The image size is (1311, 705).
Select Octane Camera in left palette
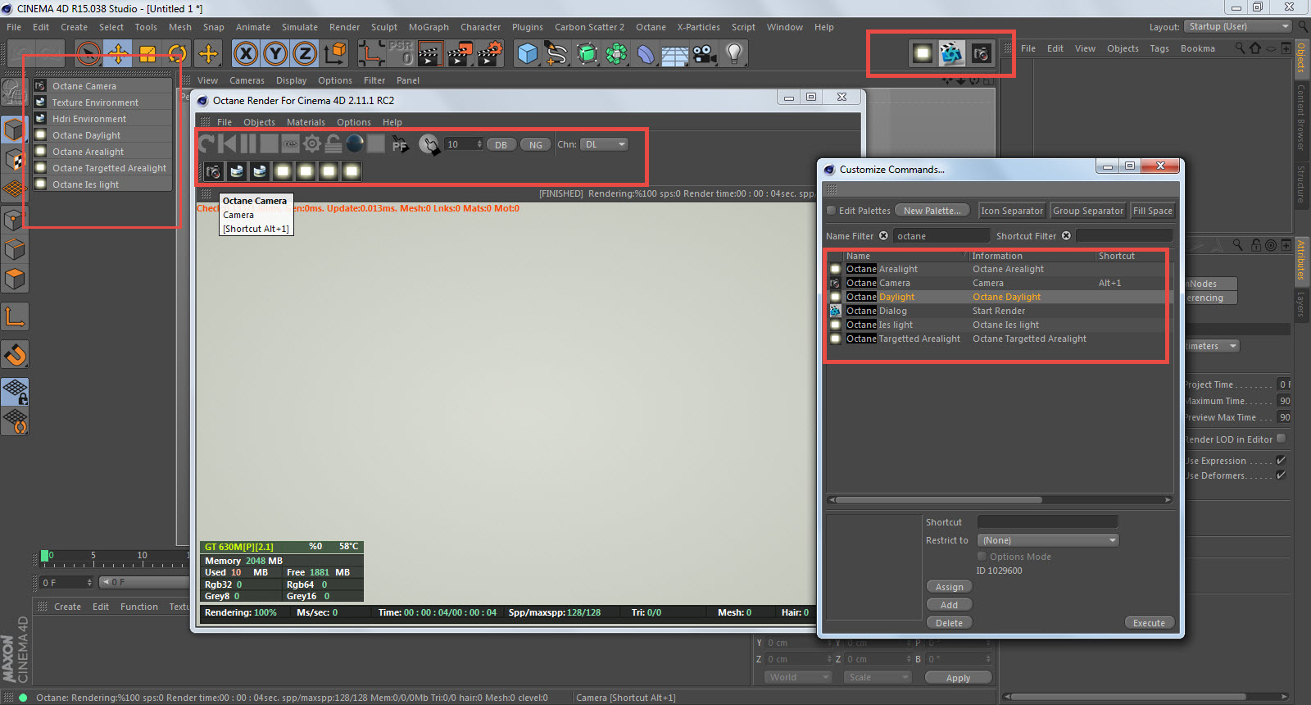(102, 86)
